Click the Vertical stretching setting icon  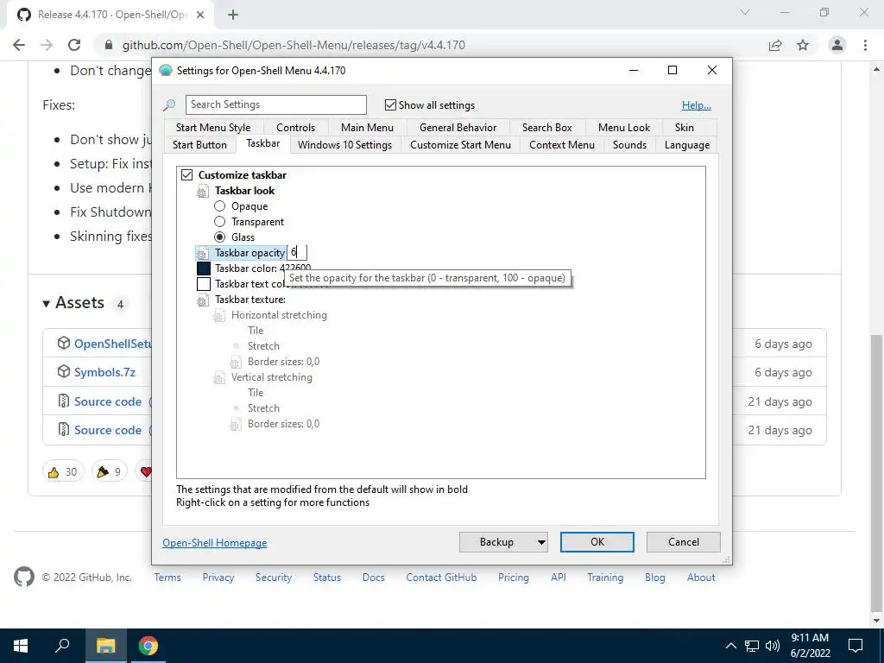pos(219,377)
